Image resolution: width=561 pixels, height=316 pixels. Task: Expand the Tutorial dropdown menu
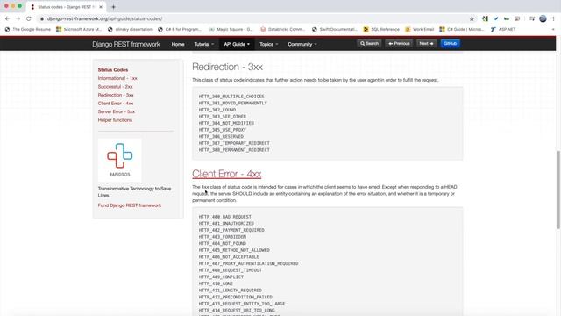[203, 44]
